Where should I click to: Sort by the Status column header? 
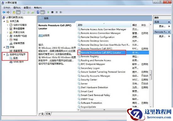144,25
